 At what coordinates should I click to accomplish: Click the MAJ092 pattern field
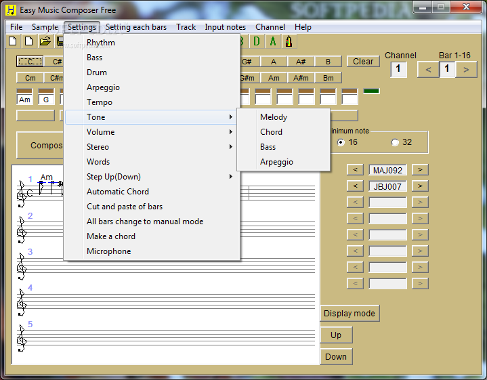[387, 170]
